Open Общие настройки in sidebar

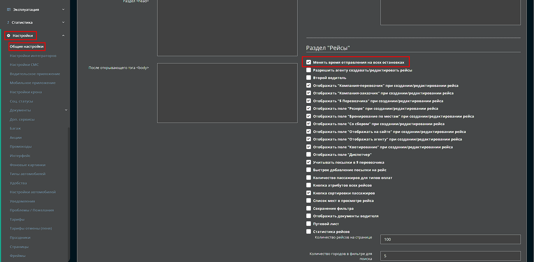coord(27,47)
